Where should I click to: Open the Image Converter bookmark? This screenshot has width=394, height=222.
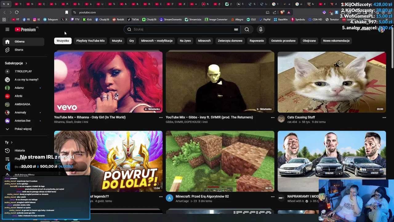tap(216, 19)
